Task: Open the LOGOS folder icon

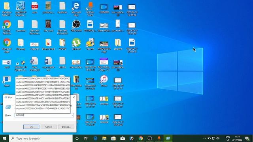Action: tap(62, 44)
